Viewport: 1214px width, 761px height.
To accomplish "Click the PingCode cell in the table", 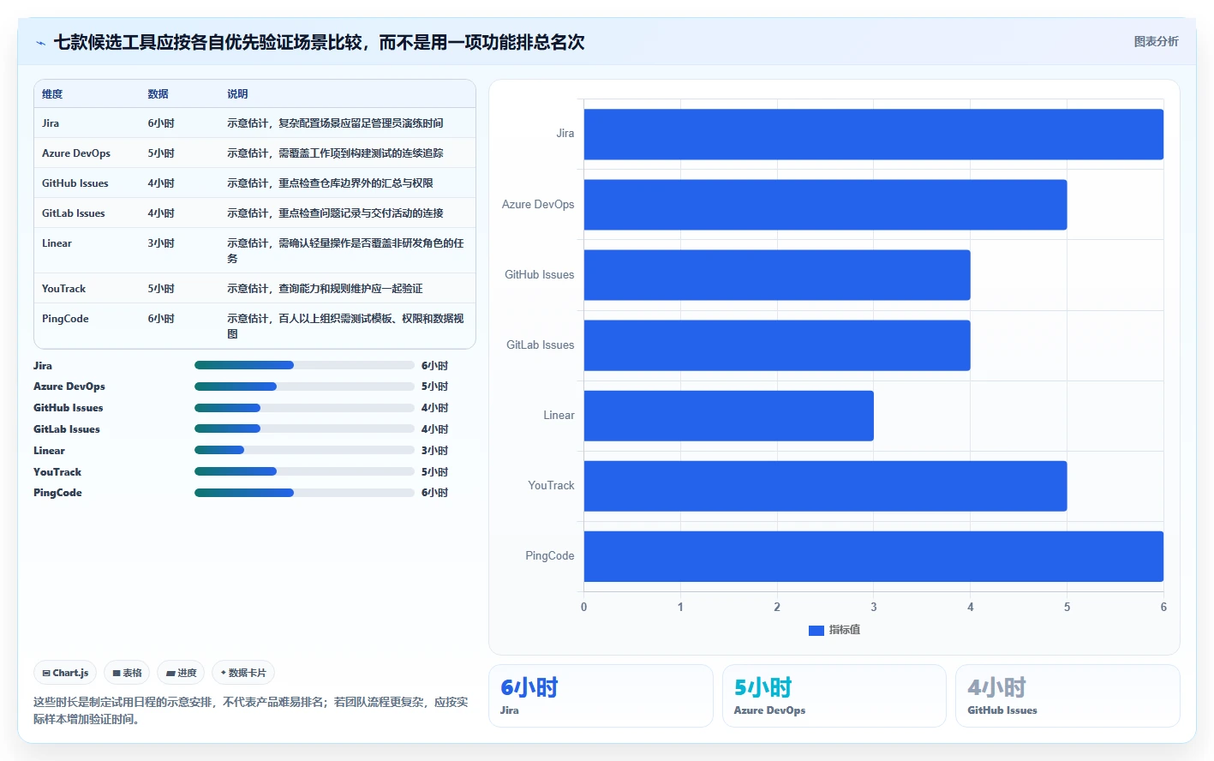I will [x=65, y=319].
